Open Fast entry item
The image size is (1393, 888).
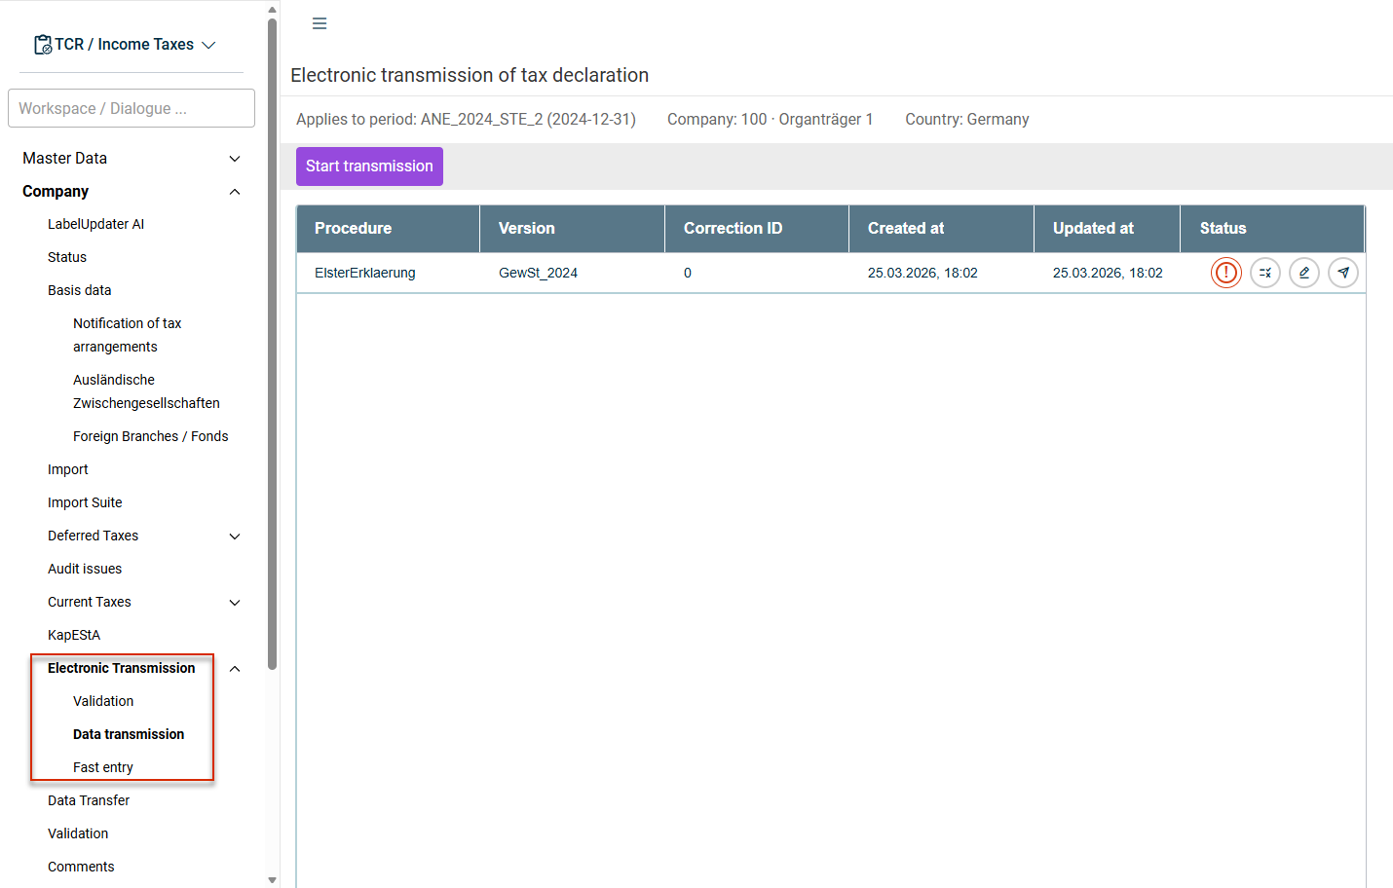coord(103,767)
